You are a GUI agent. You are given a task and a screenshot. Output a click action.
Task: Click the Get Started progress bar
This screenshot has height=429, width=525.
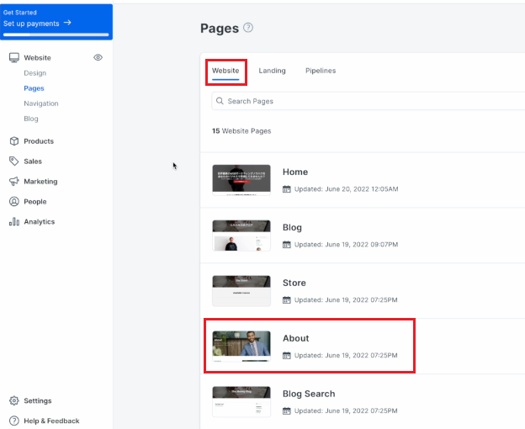(56, 34)
